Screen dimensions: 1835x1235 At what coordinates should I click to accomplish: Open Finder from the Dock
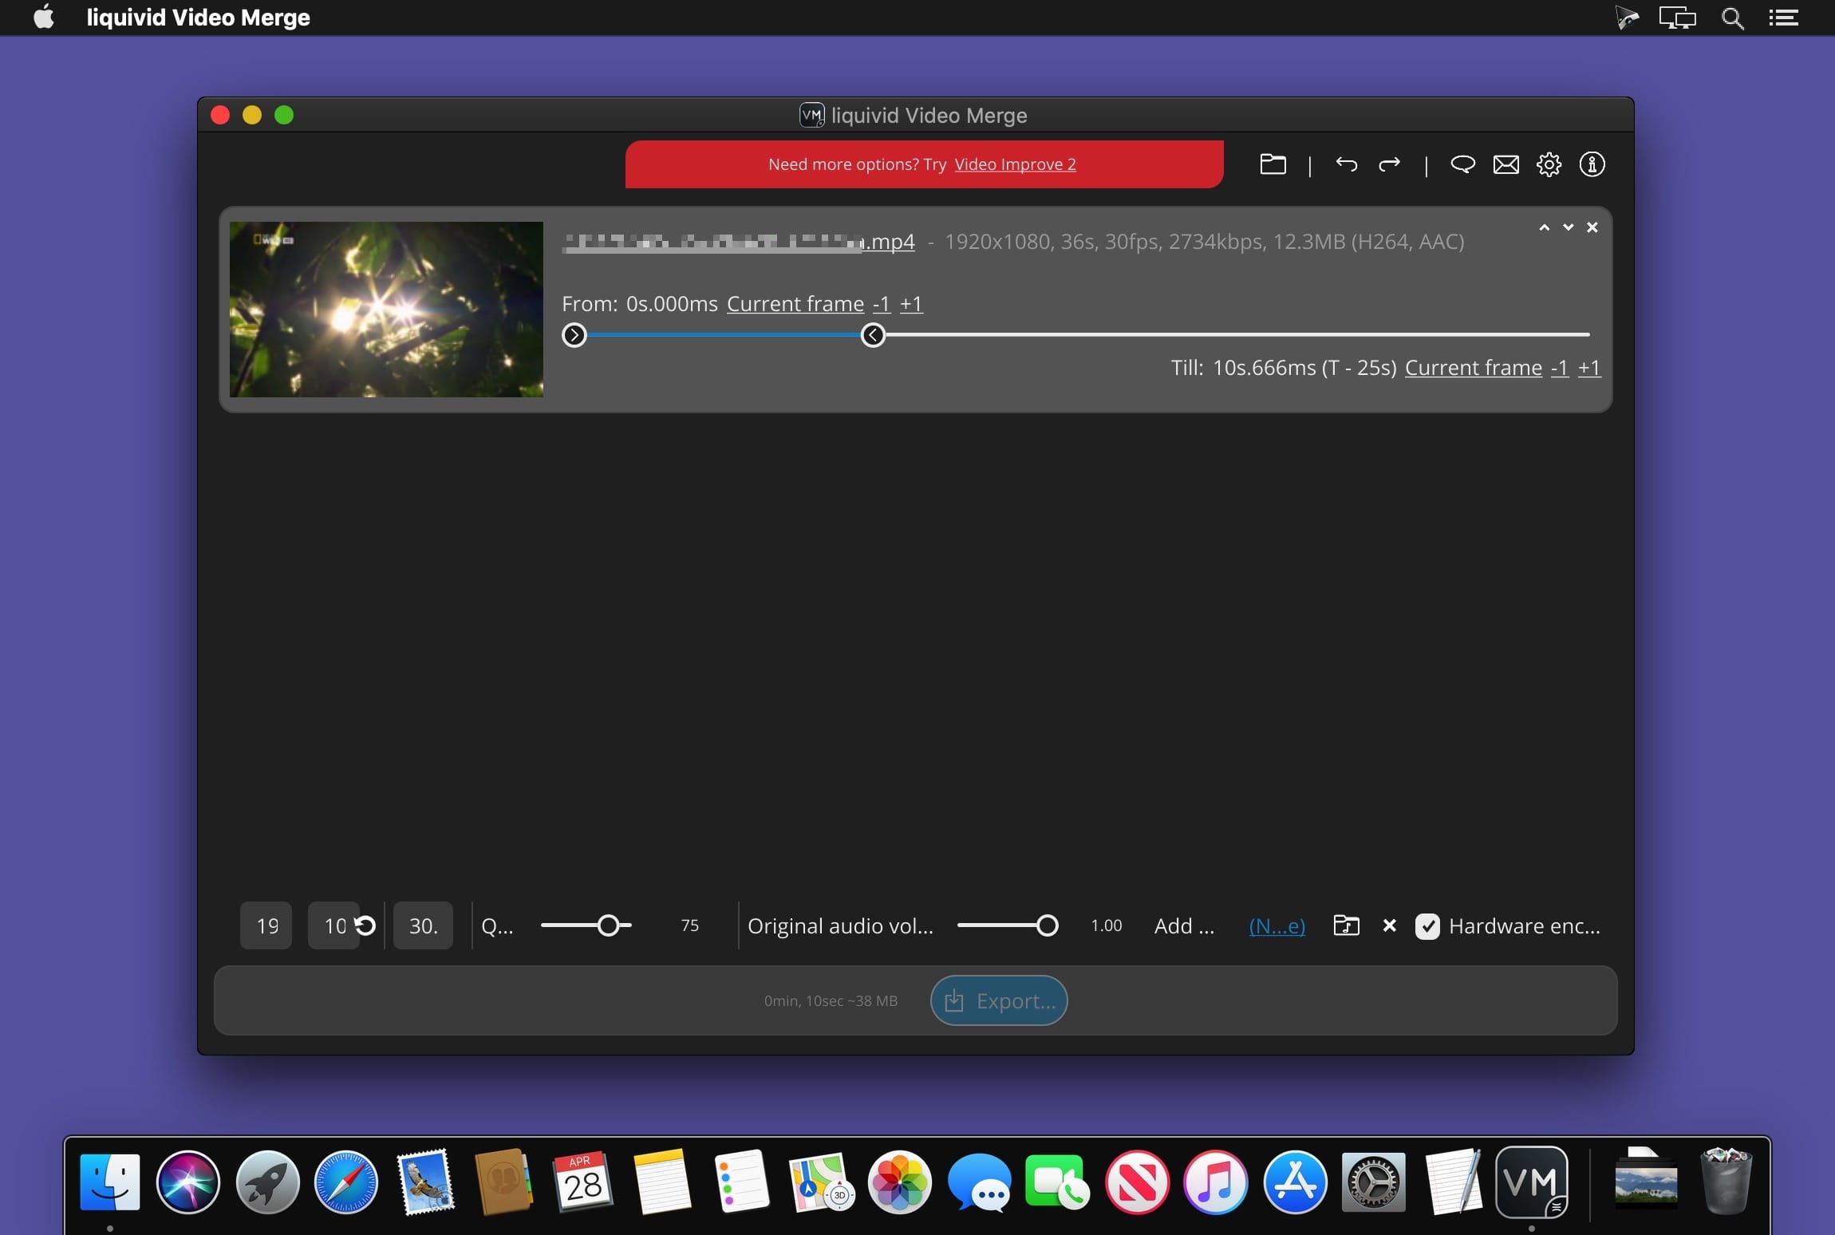coord(110,1182)
